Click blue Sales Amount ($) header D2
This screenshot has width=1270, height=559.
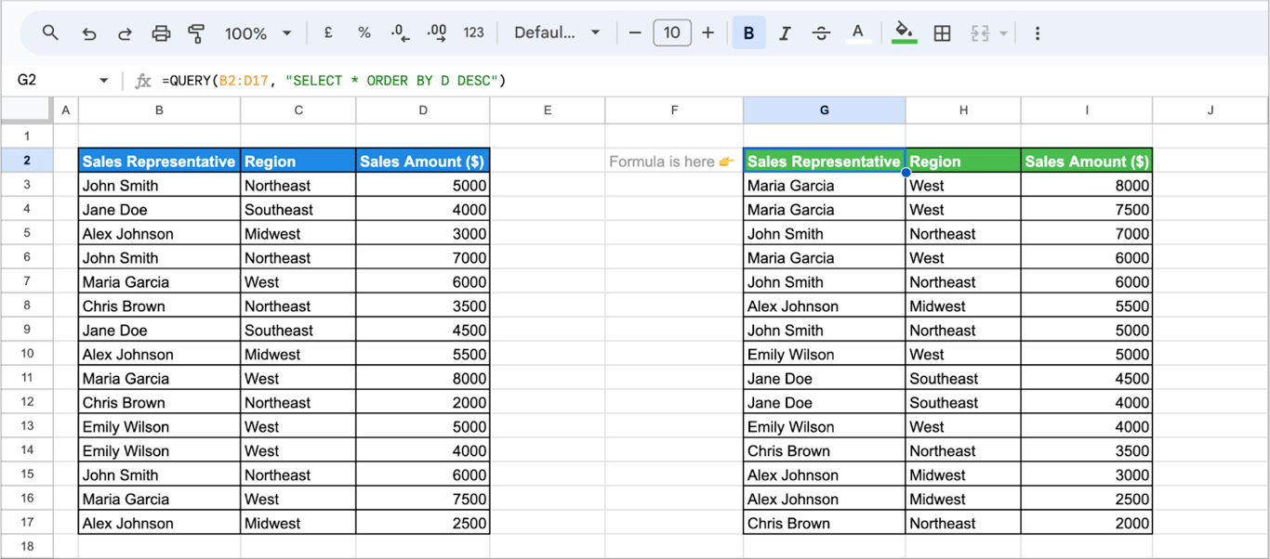click(423, 161)
